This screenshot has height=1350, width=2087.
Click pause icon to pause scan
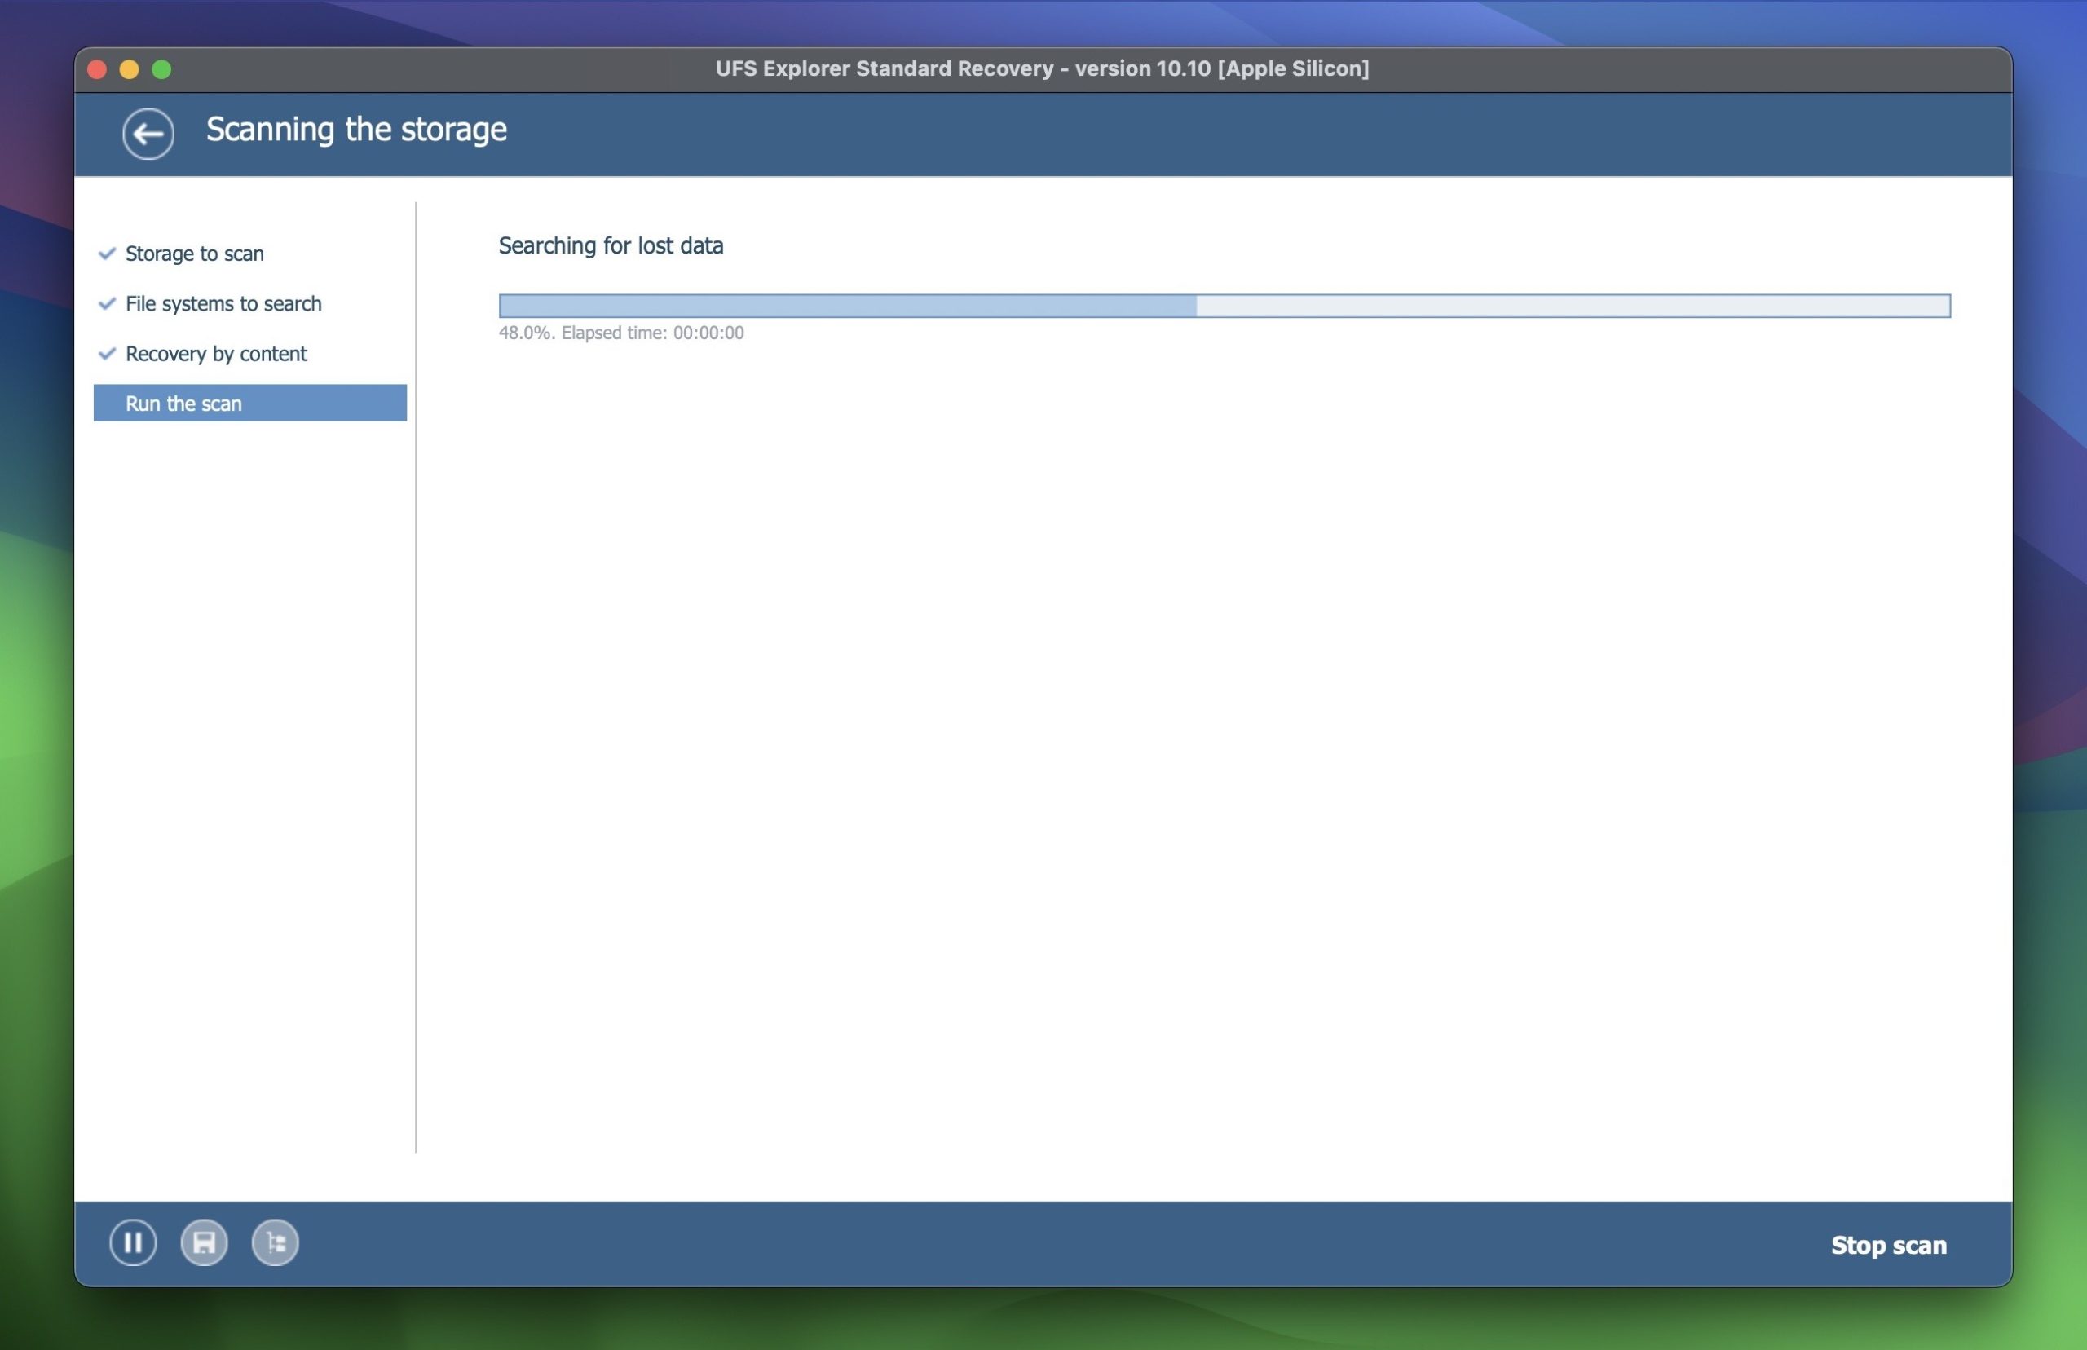(135, 1243)
